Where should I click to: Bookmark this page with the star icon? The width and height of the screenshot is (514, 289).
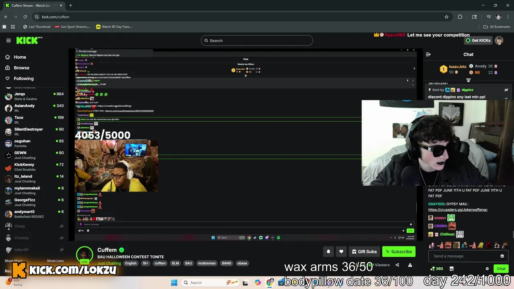point(446,17)
